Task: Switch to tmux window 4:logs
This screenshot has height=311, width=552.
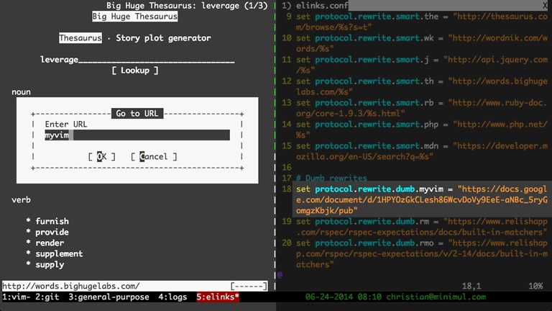Action: (x=172, y=297)
